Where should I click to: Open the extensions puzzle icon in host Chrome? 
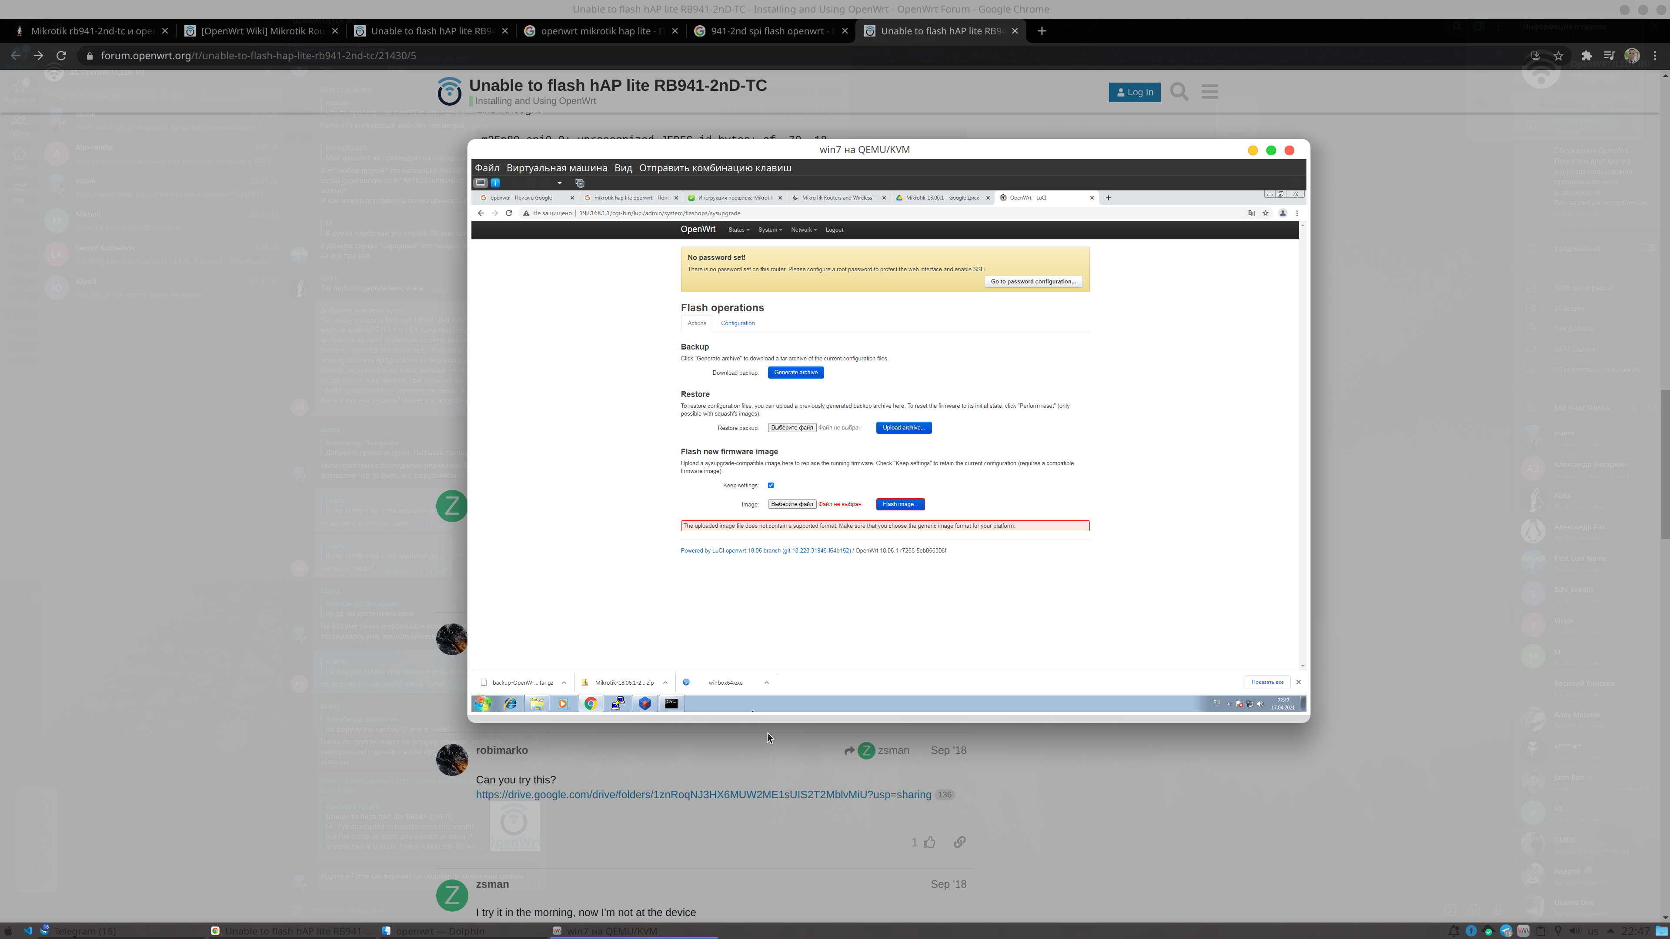(x=1586, y=55)
